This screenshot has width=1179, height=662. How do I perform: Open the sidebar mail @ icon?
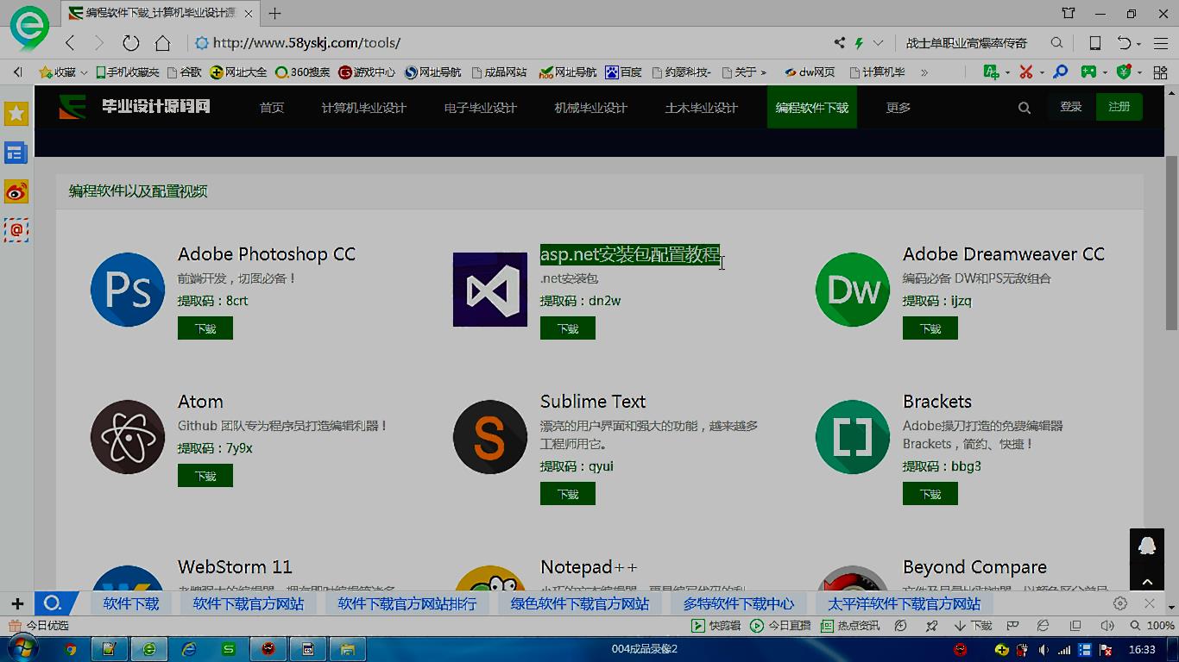tap(16, 230)
